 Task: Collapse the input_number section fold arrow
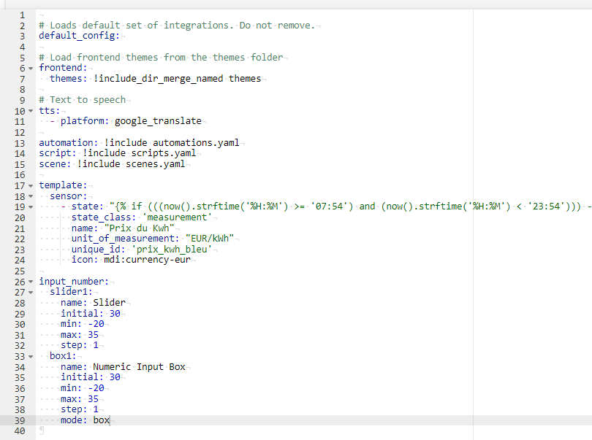[x=31, y=282]
